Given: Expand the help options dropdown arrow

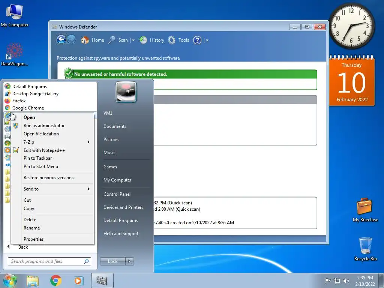Looking at the screenshot, I should 207,40.
